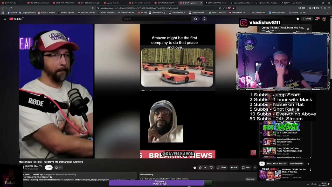Viewport: 332px width, 187px height.
Task: Open a new browser tab with plus
Action: (307, 3)
